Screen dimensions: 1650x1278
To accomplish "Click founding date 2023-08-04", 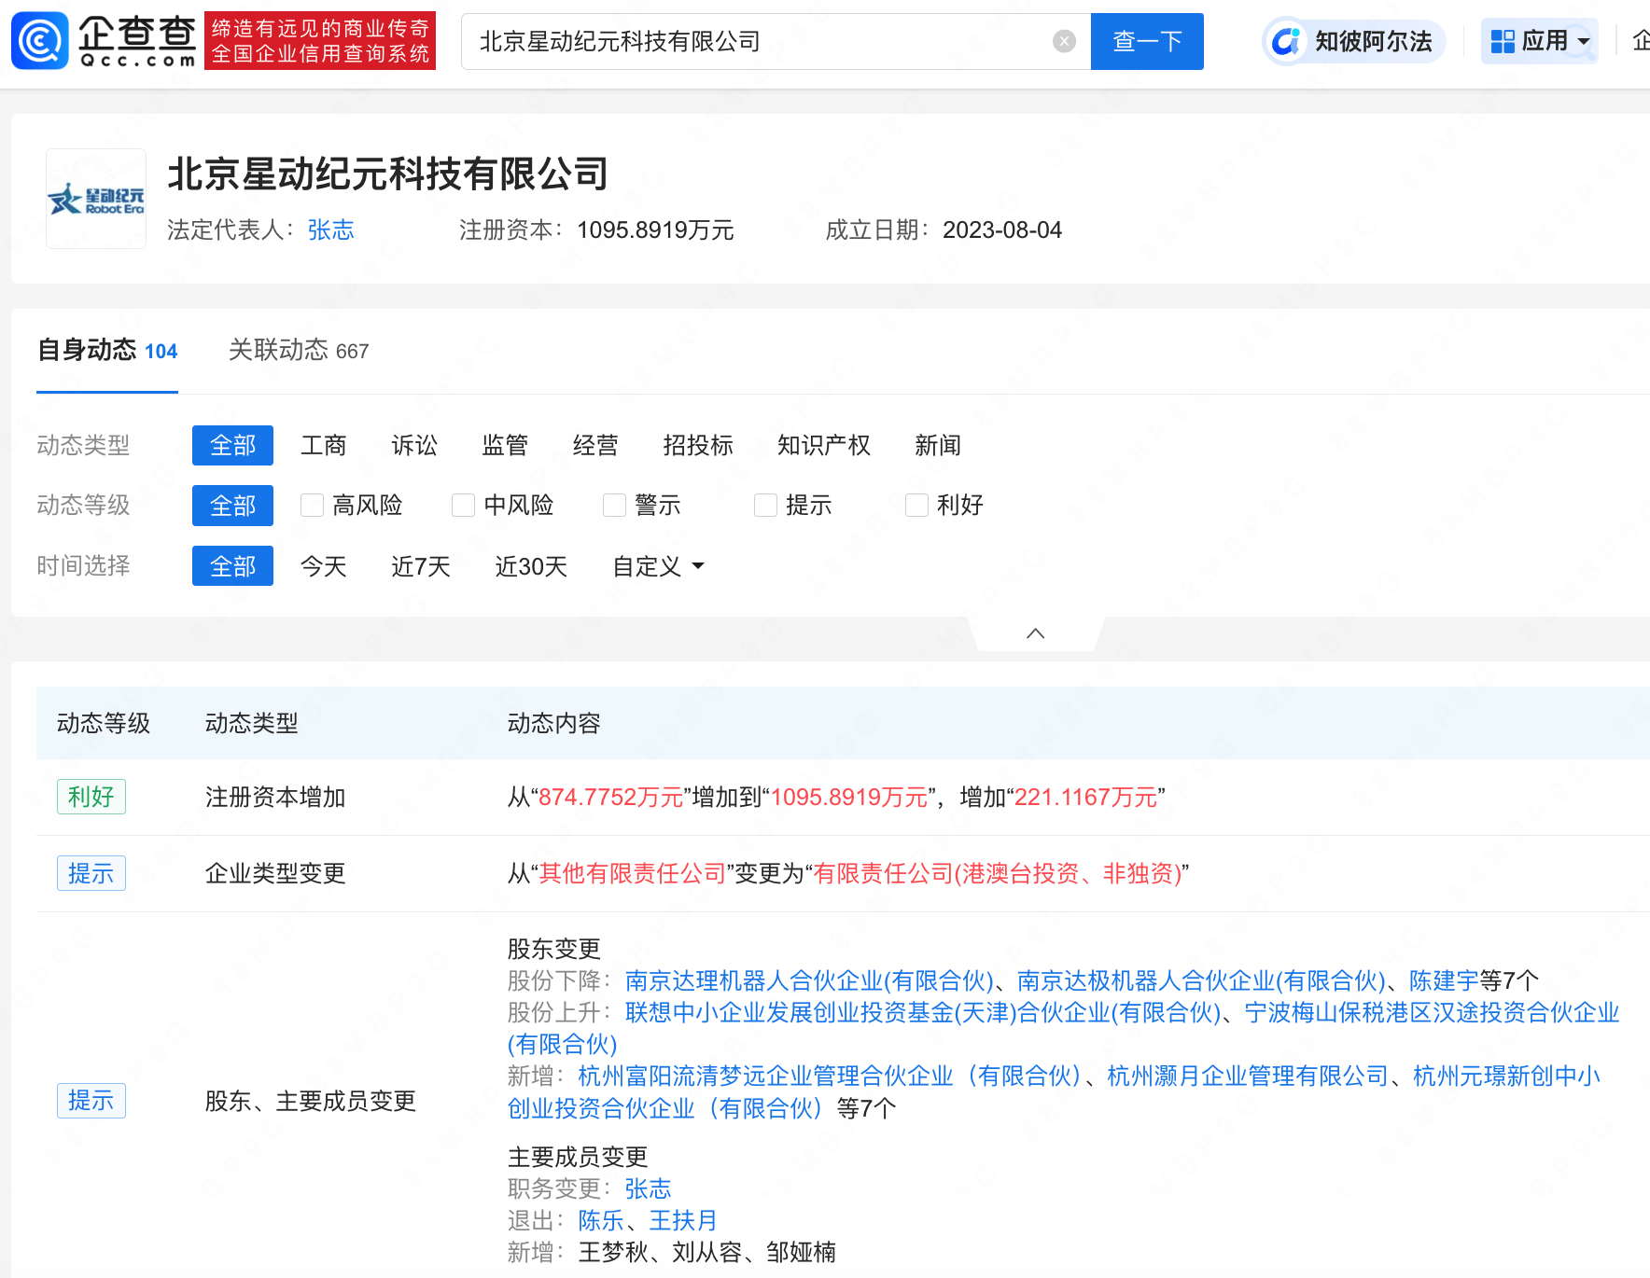I will pos(1002,229).
